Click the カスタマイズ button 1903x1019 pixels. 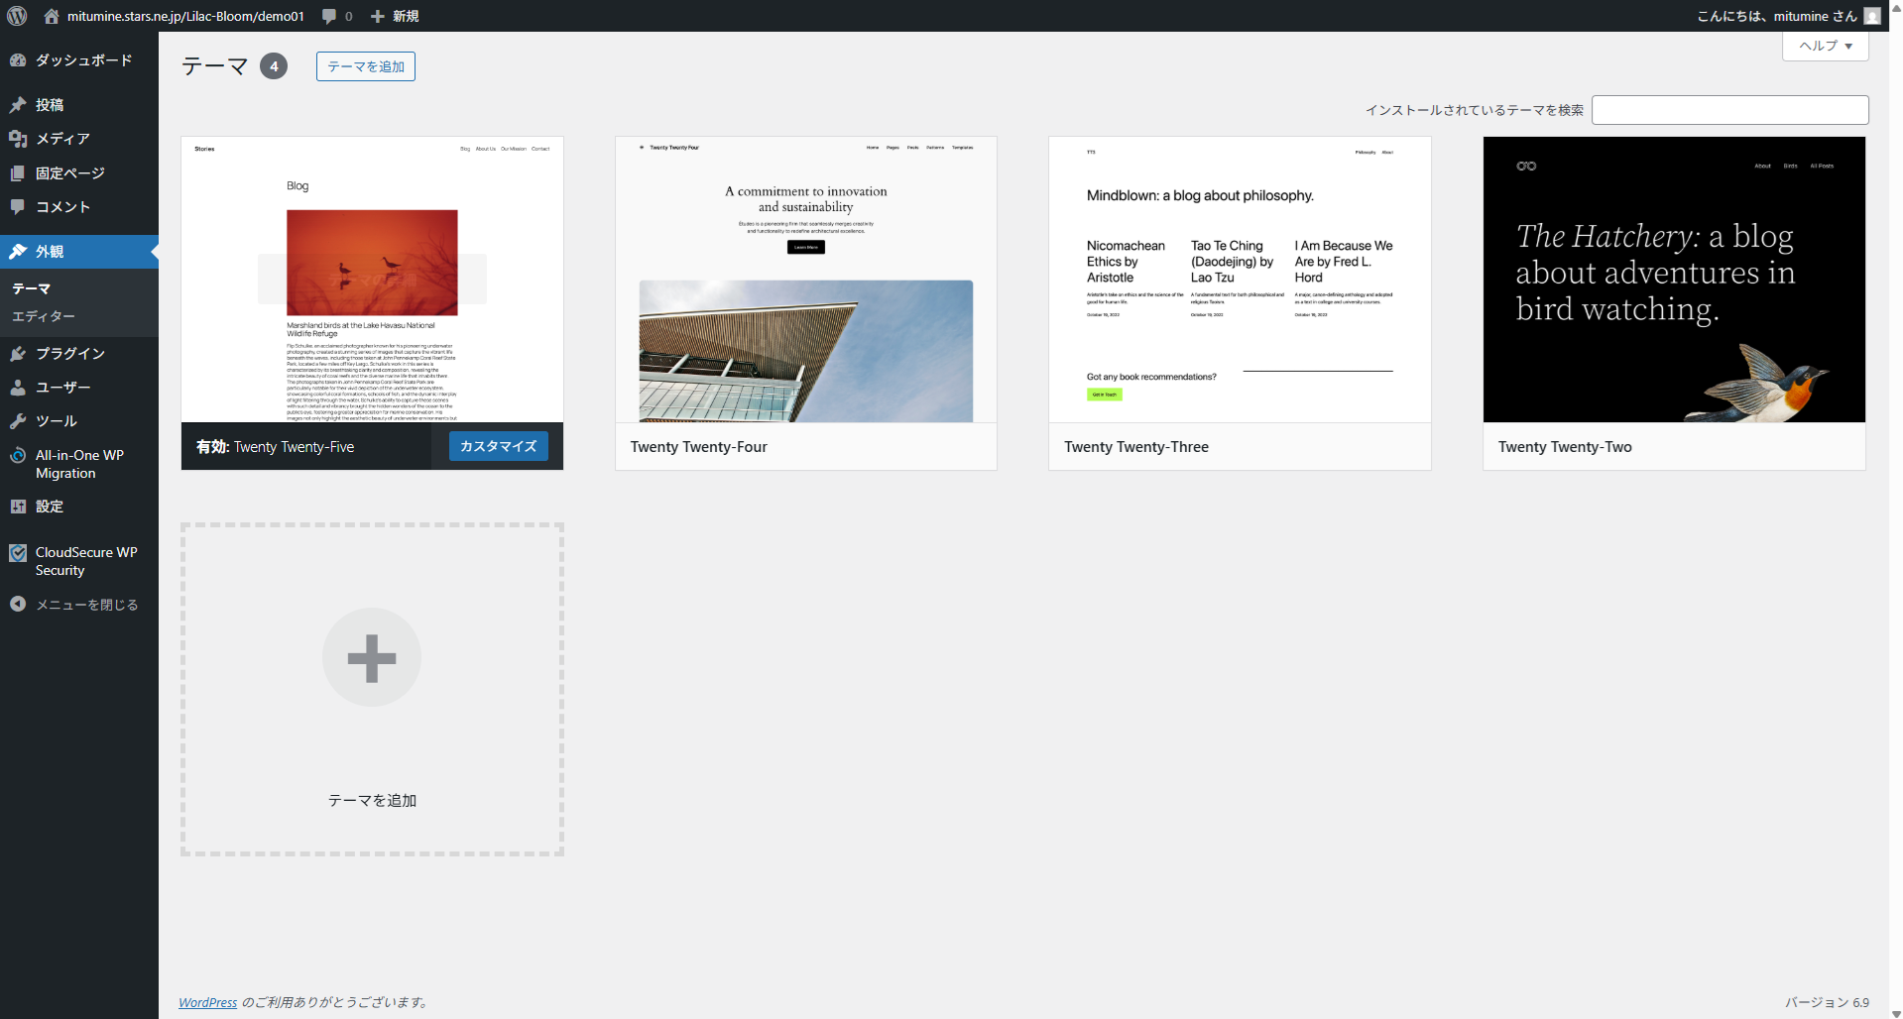(498, 446)
